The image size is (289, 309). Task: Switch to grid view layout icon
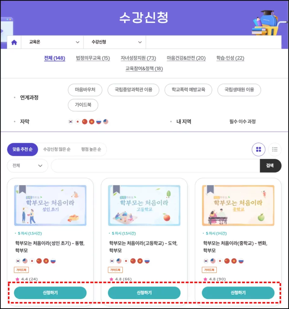pos(258,149)
